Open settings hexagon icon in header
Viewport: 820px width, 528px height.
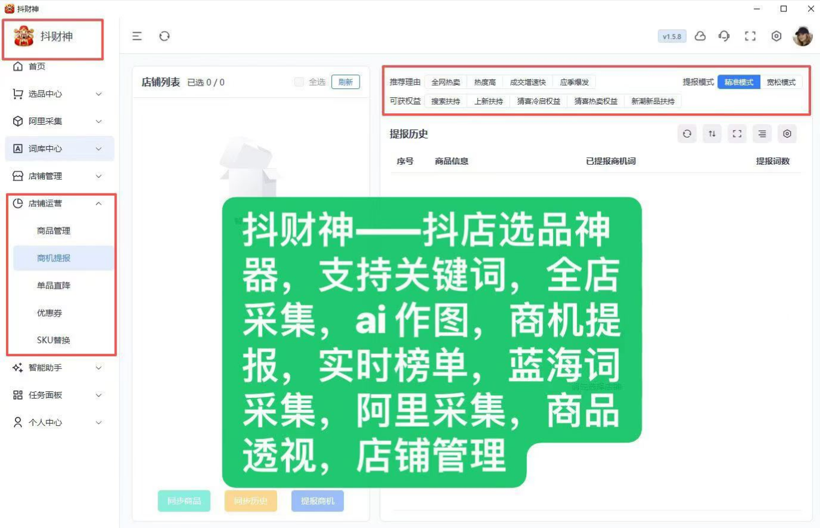[776, 36]
